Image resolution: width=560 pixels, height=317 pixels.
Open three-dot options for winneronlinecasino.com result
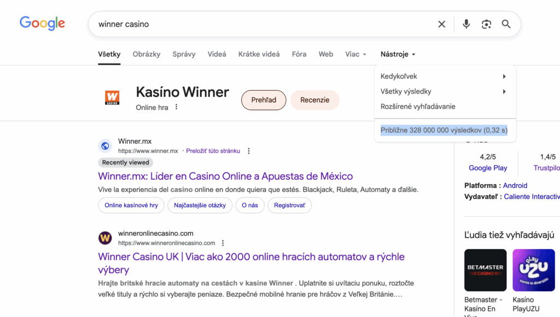tap(223, 243)
